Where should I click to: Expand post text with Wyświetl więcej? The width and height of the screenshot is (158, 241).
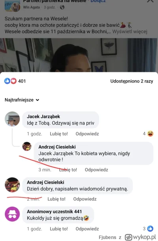(130, 32)
